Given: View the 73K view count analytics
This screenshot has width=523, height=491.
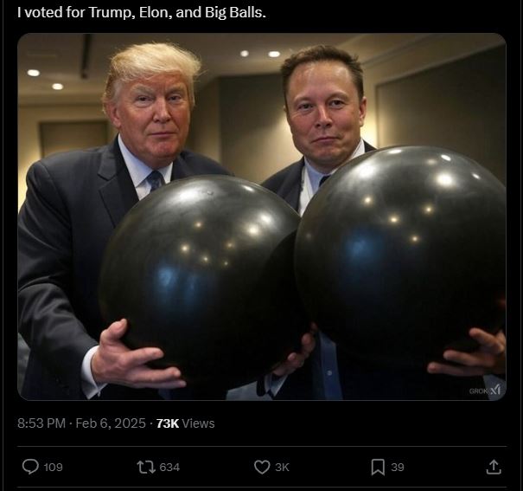Looking at the screenshot, I should 185,423.
